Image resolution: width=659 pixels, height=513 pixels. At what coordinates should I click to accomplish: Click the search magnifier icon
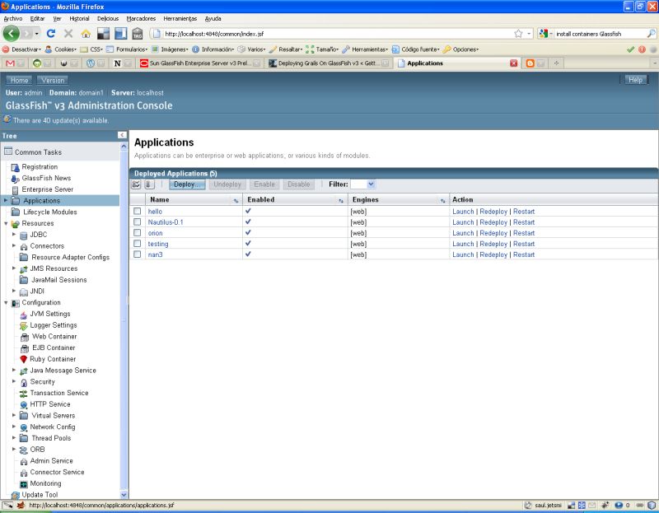point(651,34)
